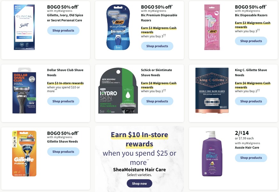Open the Hydro Skin Comfort product image

[118, 91]
